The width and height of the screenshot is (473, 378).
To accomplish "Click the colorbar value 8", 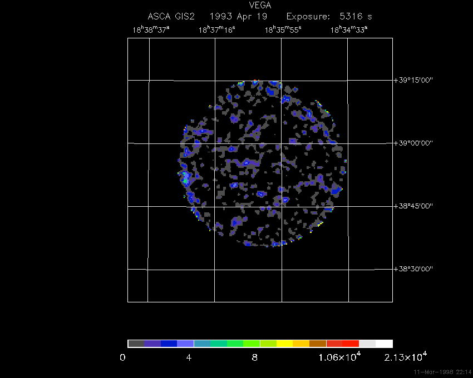I will tap(255, 358).
